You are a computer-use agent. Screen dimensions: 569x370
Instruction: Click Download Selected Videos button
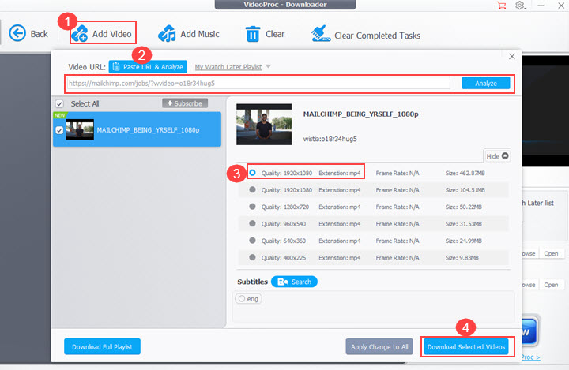466,347
